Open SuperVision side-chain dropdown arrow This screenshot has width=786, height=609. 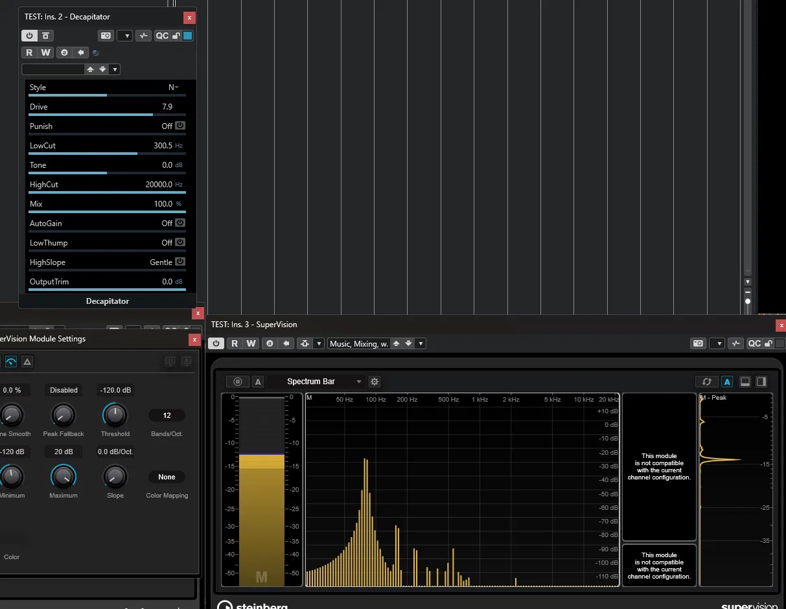pyautogui.click(x=318, y=343)
